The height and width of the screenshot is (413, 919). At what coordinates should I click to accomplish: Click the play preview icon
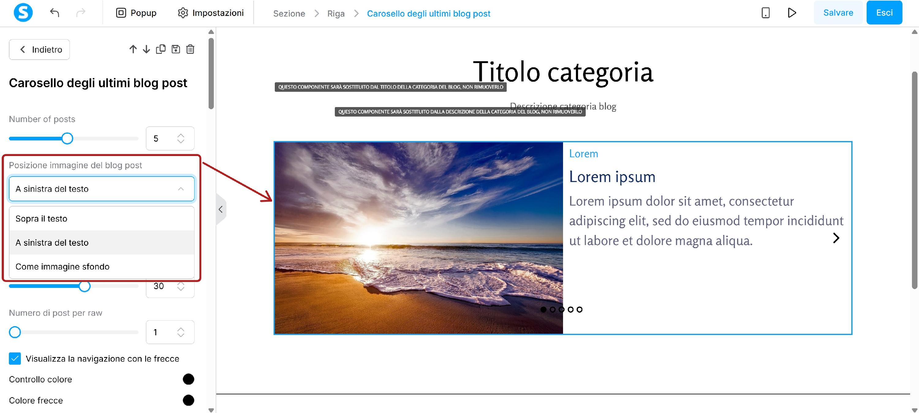pos(792,13)
